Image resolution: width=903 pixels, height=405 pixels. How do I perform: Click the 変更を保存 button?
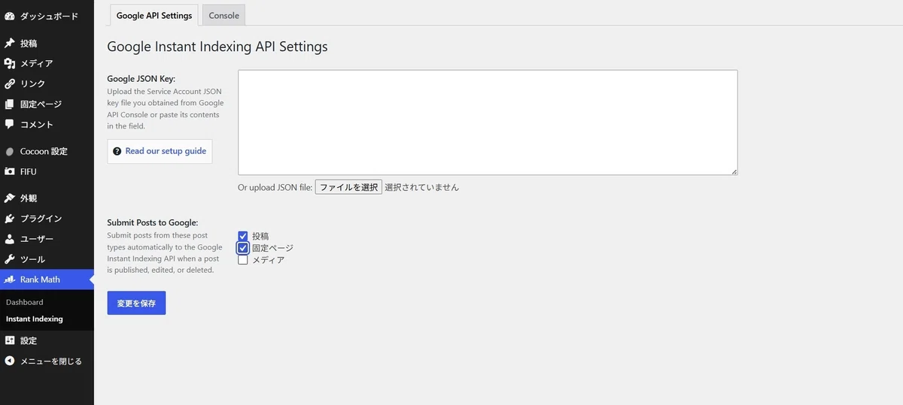click(136, 303)
